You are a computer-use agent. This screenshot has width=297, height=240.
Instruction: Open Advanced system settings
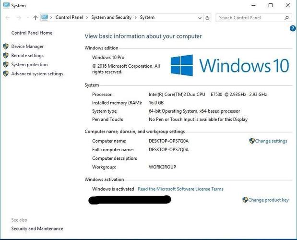pyautogui.click(x=37, y=74)
